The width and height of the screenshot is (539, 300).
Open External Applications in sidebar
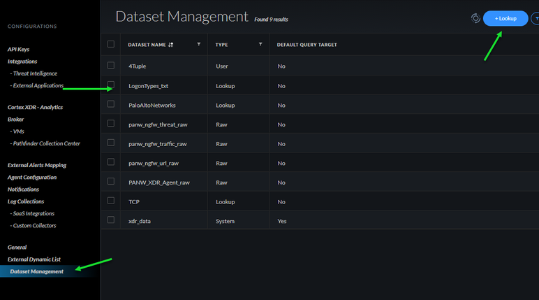tap(38, 85)
